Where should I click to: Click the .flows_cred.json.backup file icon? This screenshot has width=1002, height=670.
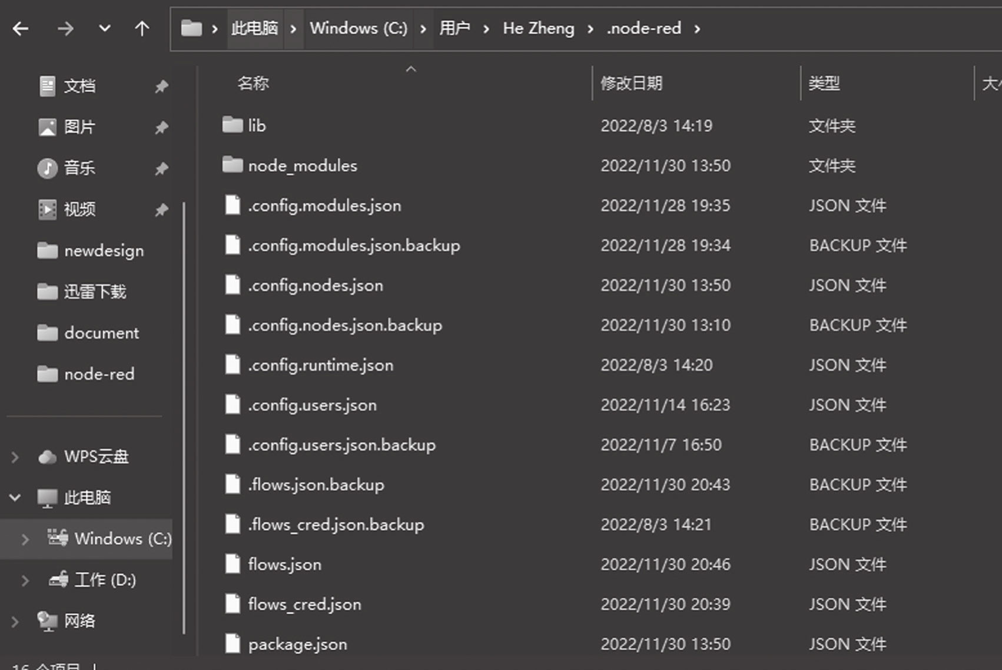tap(233, 524)
